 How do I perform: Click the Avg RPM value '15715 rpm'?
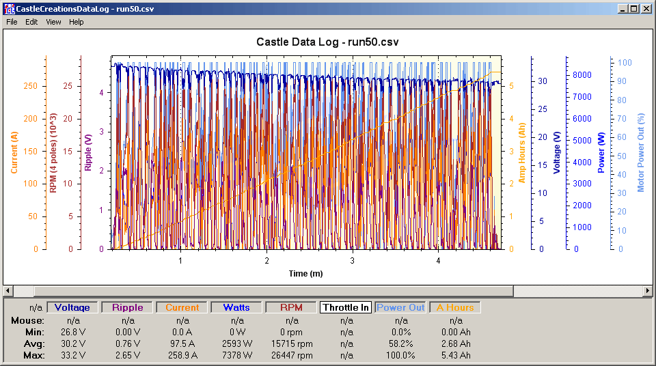[292, 344]
